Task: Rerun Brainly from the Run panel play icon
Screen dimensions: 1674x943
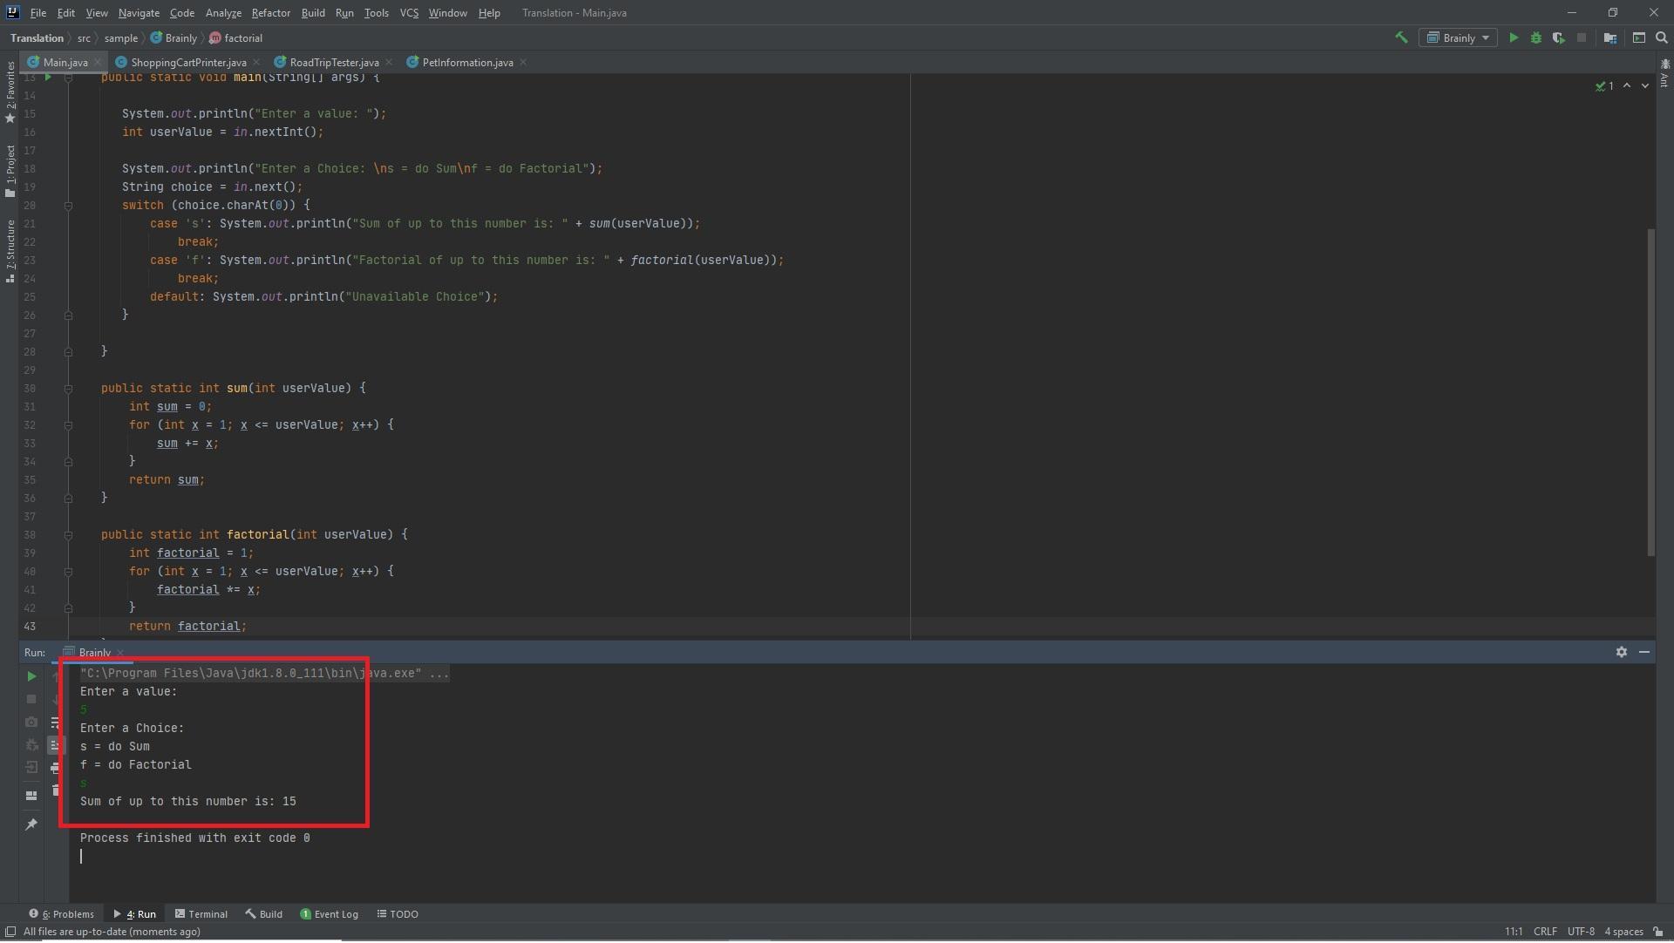Action: [31, 677]
